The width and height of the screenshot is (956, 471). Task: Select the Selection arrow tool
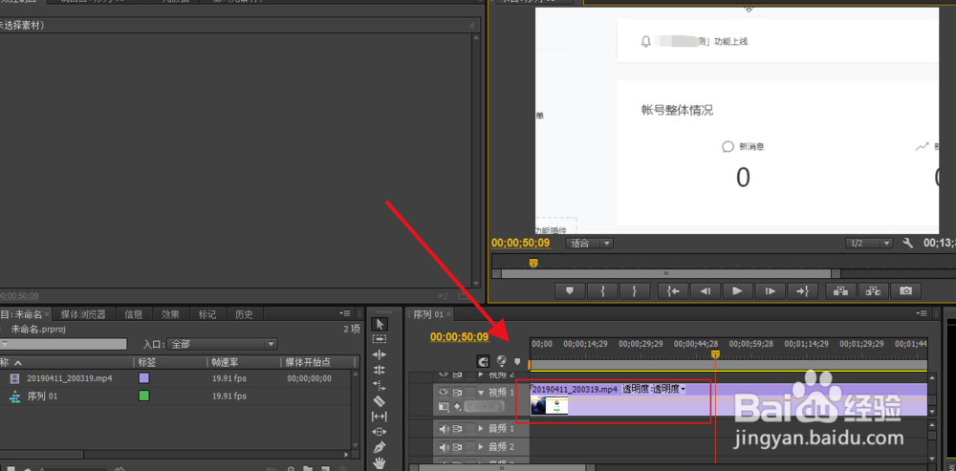380,324
